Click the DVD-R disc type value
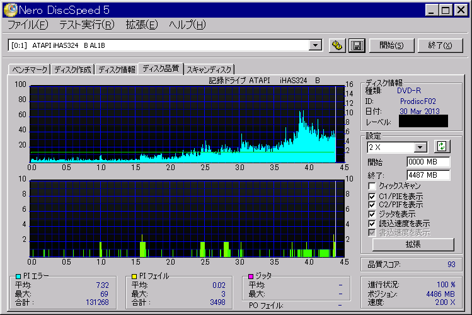Image resolution: width=472 pixels, height=315 pixels. [409, 91]
